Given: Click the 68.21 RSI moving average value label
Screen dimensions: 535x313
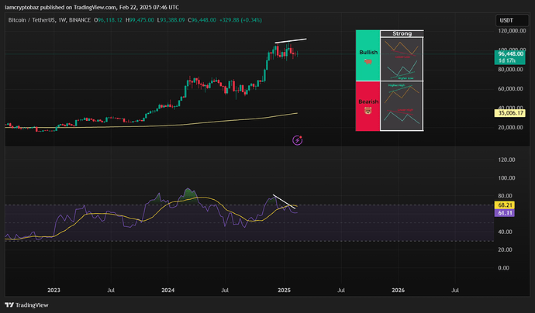Looking at the screenshot, I should tap(505, 205).
